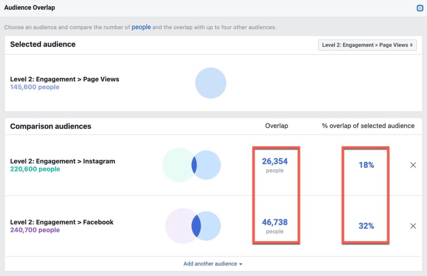Click the Instagram overlap Venn diagram

click(191, 165)
